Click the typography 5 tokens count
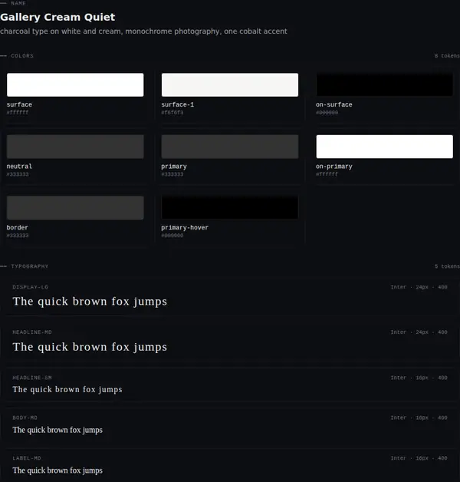460x482 pixels. click(447, 266)
